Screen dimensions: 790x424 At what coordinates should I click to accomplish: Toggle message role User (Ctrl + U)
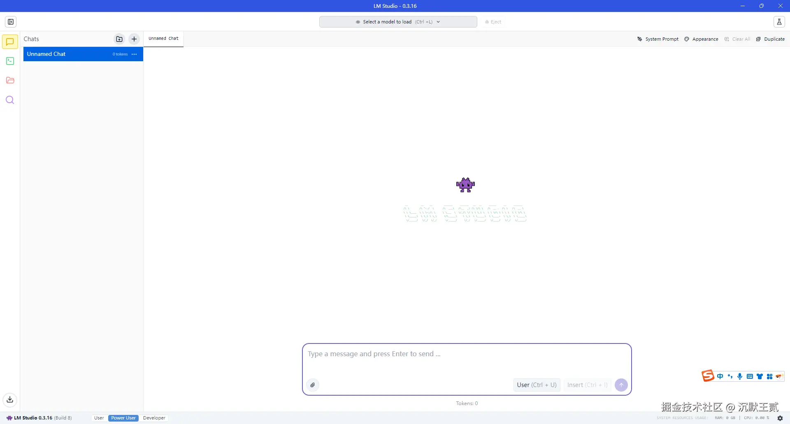point(537,385)
